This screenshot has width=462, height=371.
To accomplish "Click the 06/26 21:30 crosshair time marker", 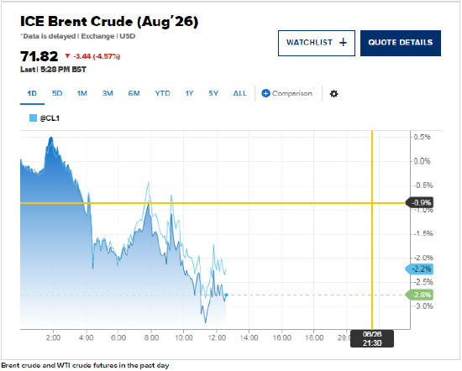I will (x=372, y=338).
